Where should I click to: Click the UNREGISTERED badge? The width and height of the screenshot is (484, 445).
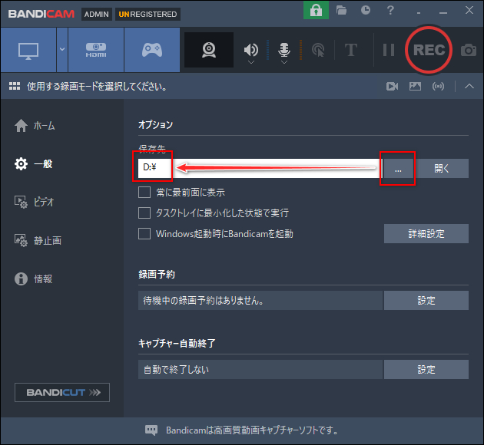tap(148, 14)
